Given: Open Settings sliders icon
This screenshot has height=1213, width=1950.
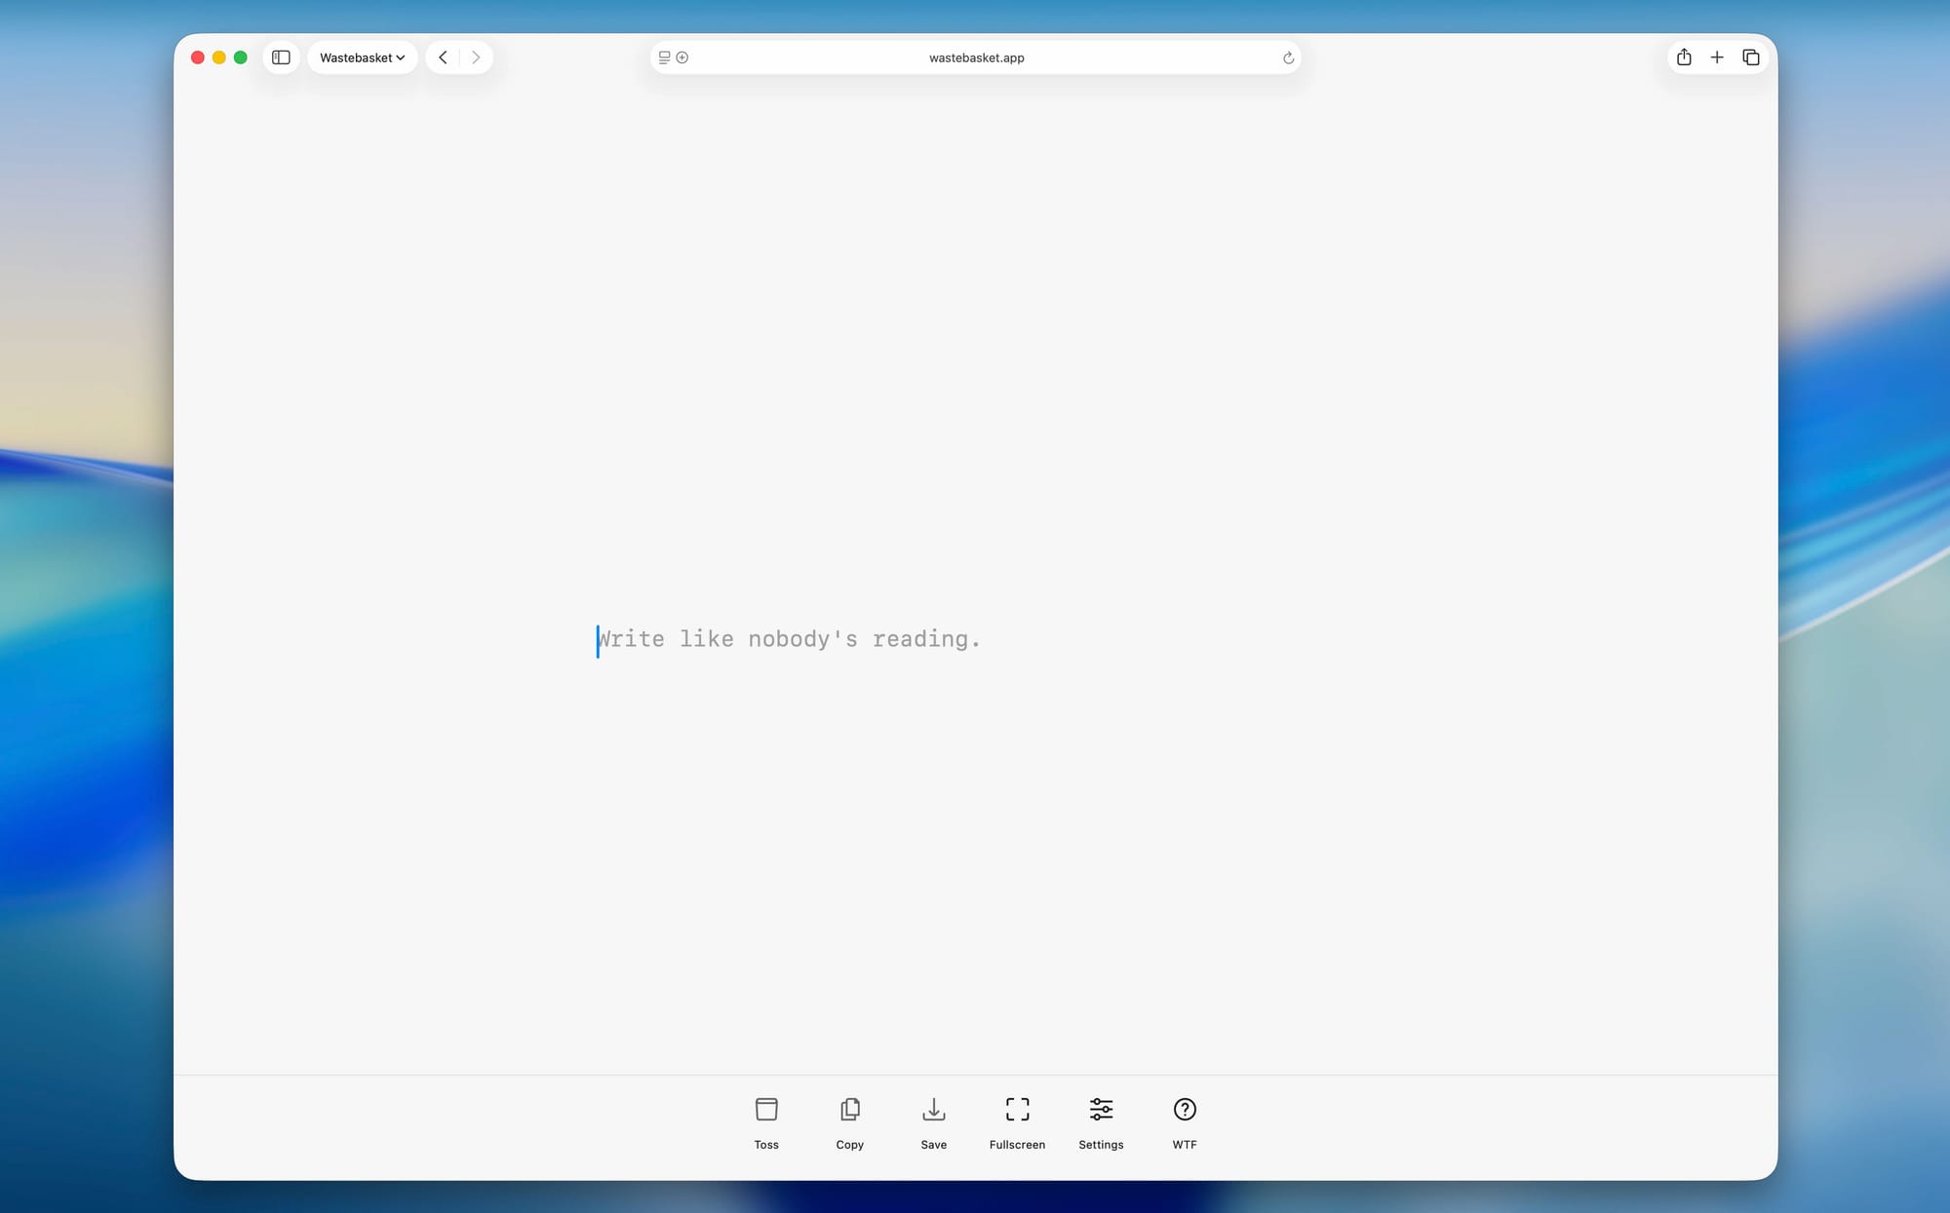Looking at the screenshot, I should coord(1101,1109).
